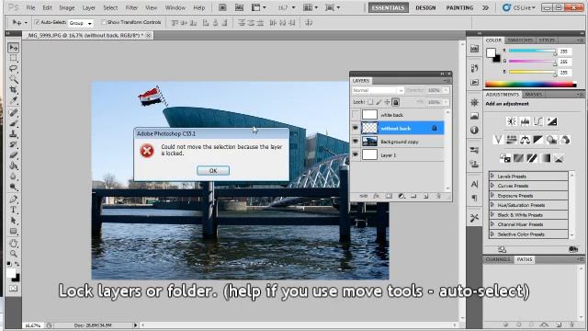Click the Vibrance adjustment icon

point(498,140)
